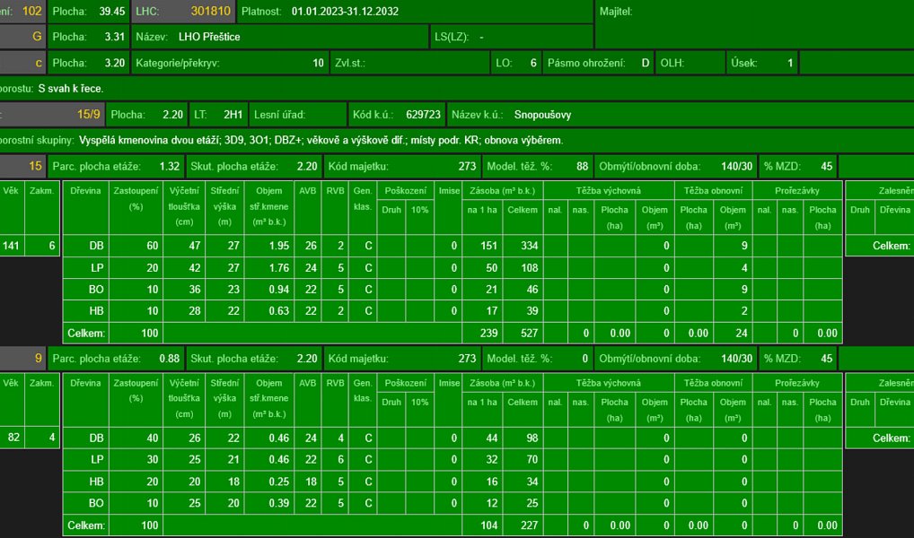The height and width of the screenshot is (538, 914).
Task: Select the Model. těž. % value 88
Action: [x=583, y=167]
